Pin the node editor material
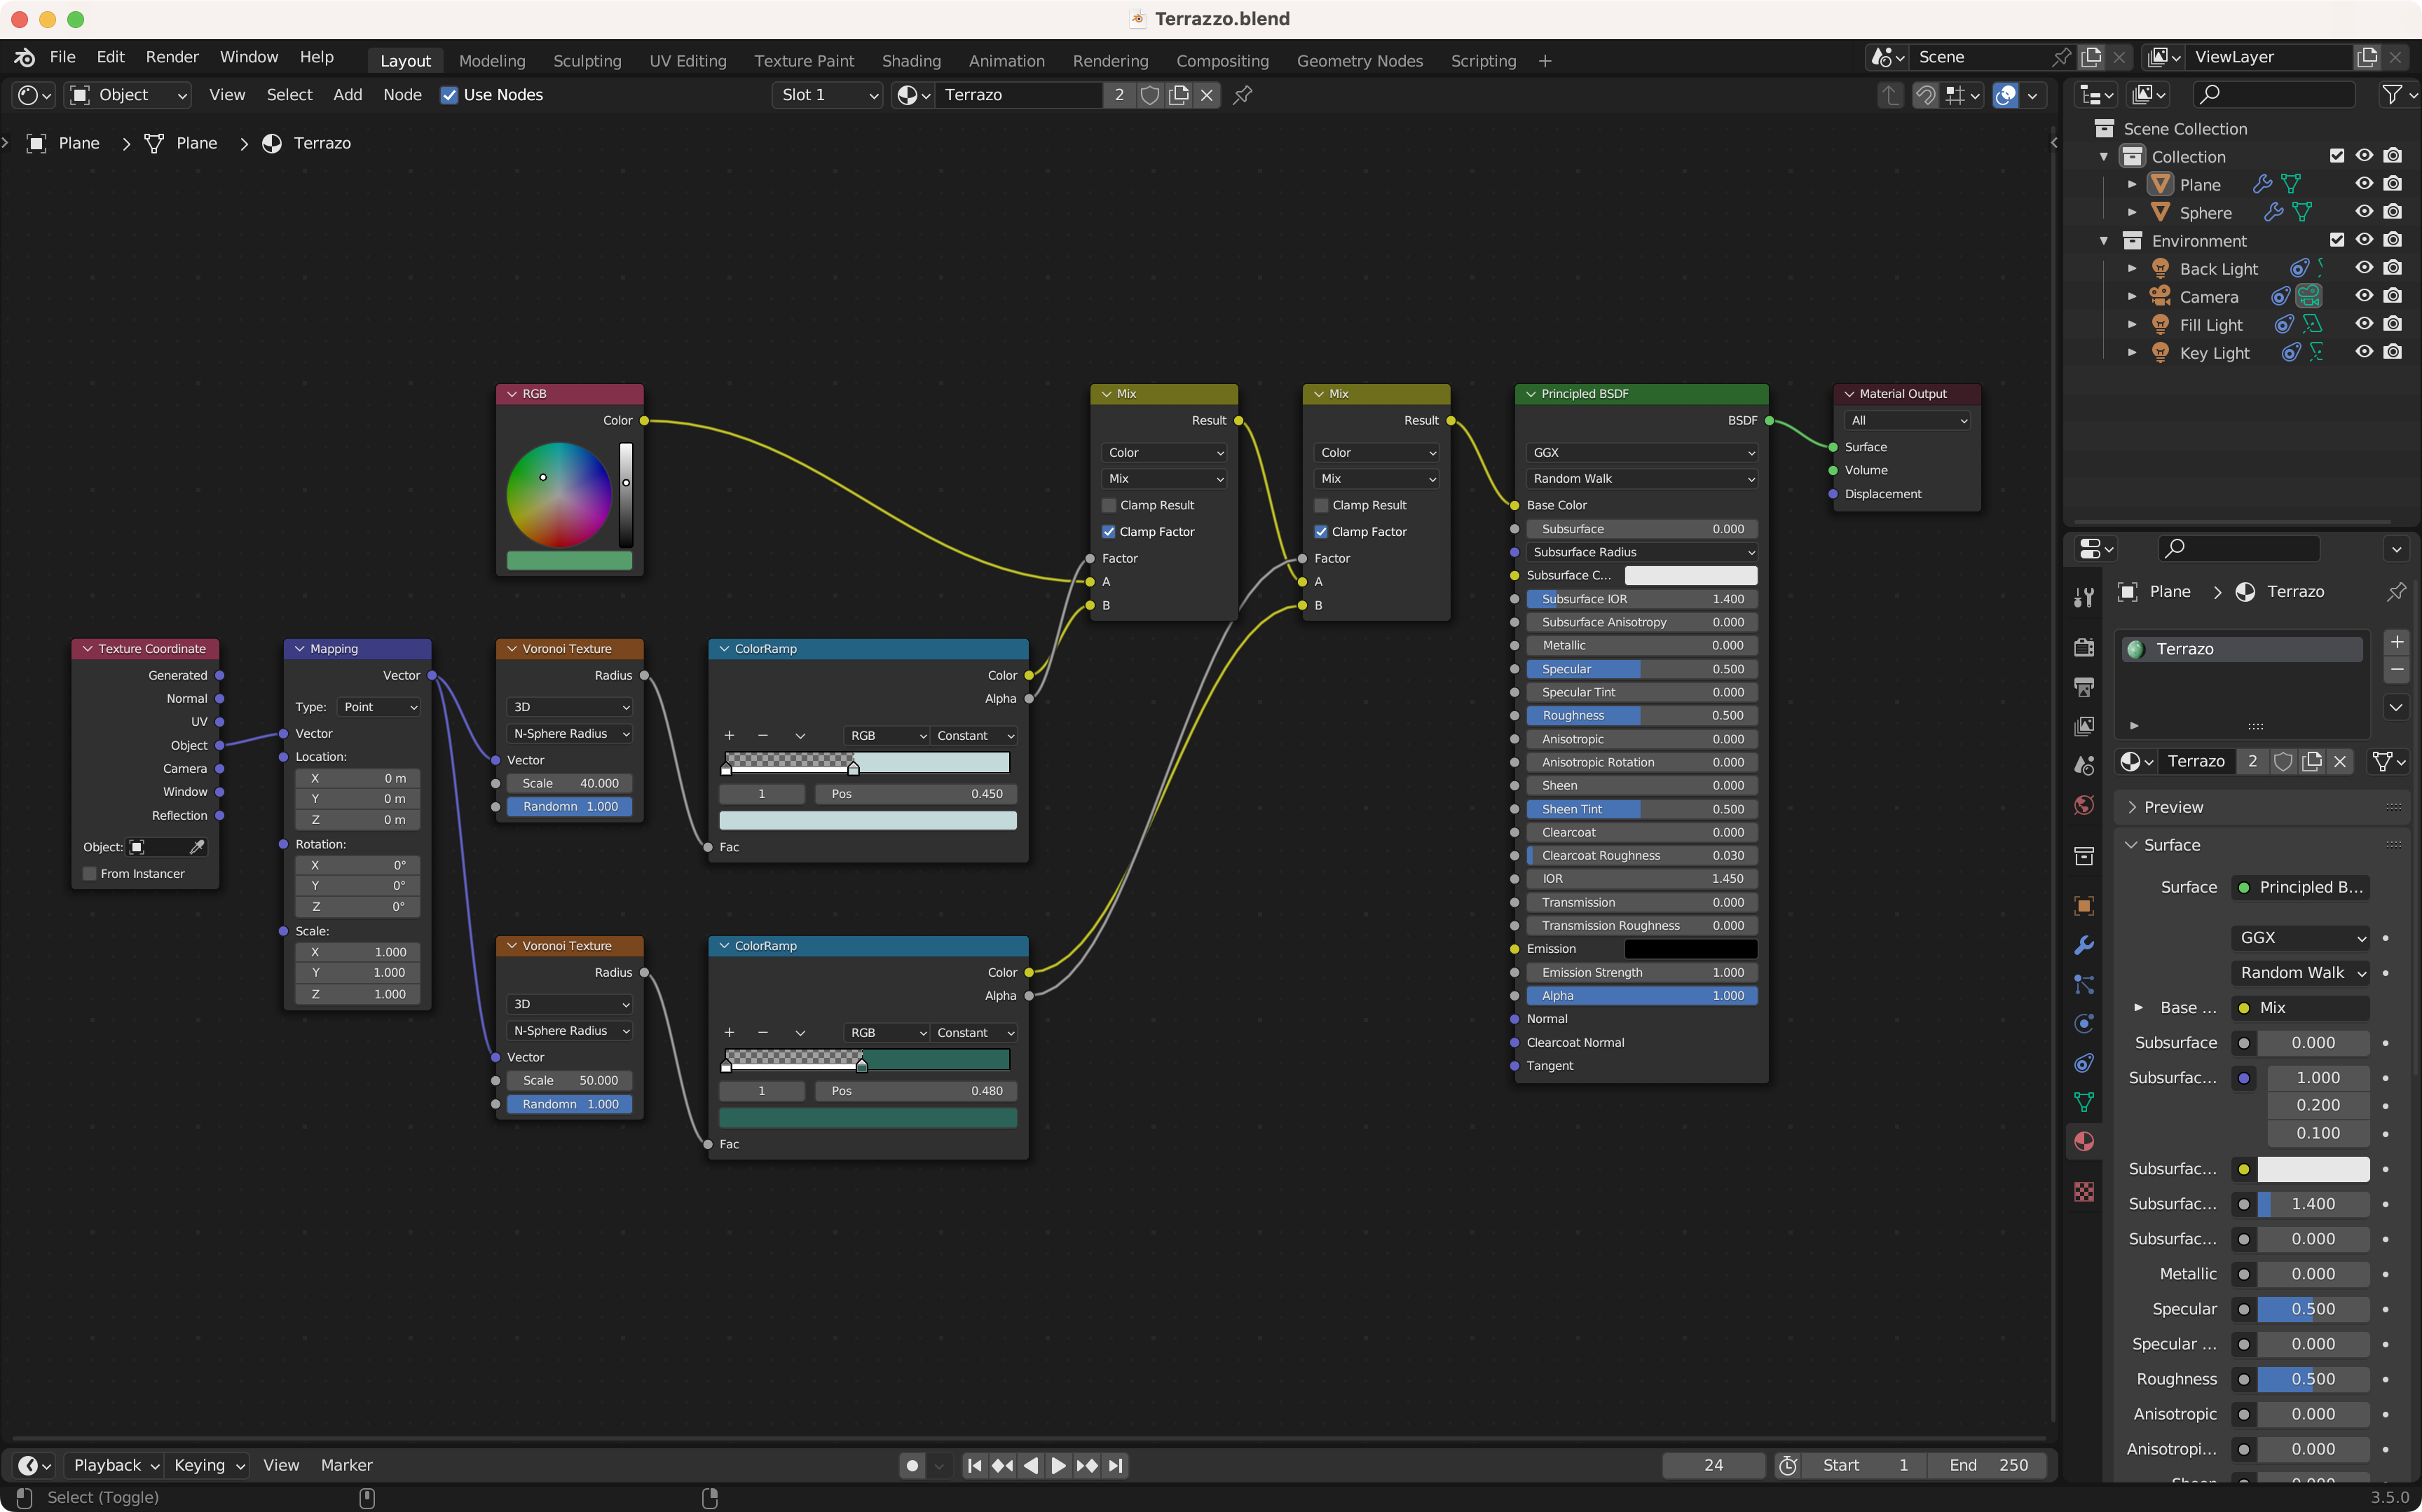2422x1512 pixels. click(x=1243, y=95)
